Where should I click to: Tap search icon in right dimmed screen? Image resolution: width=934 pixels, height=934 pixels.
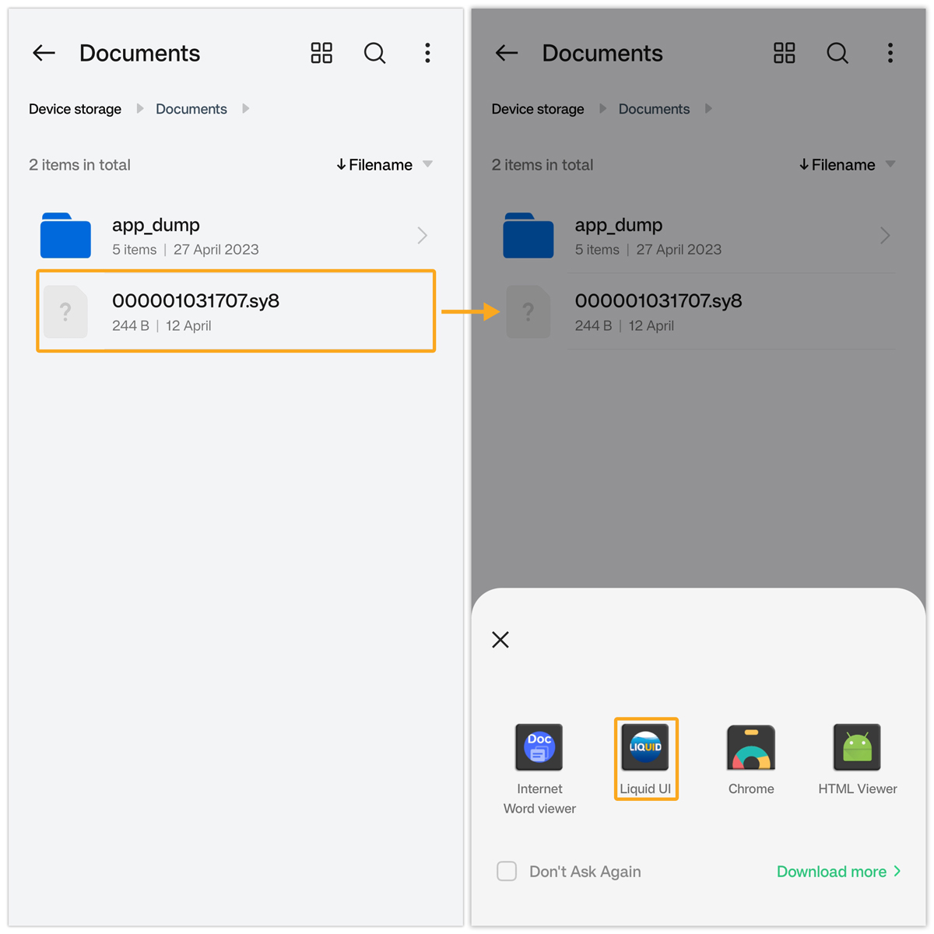(x=837, y=53)
